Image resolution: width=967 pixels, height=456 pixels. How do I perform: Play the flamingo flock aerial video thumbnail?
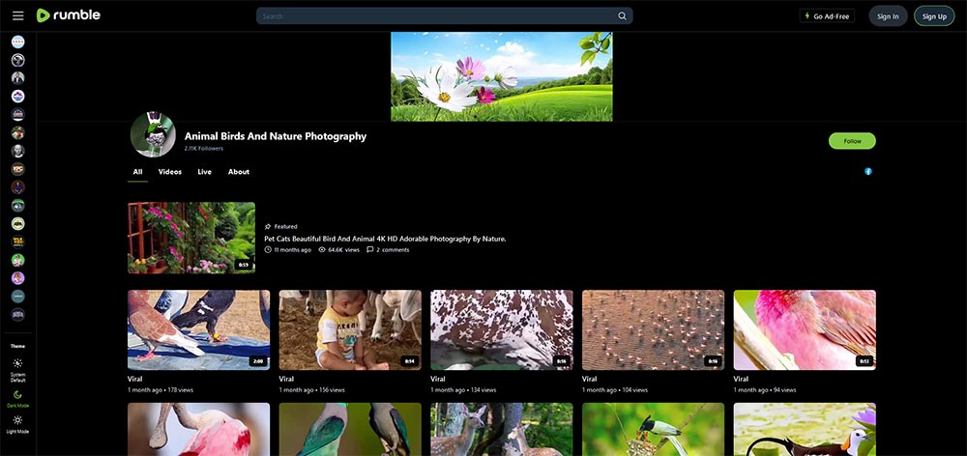click(x=653, y=329)
